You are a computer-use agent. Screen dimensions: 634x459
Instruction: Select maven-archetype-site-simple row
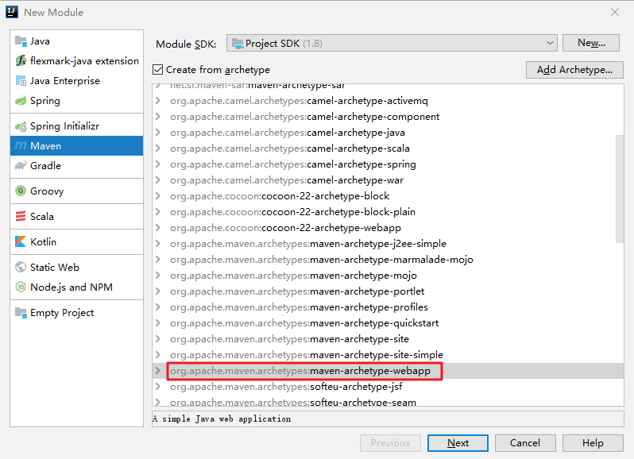[388, 355]
